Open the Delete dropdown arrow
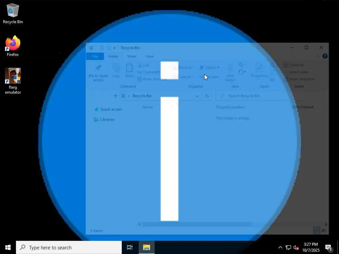 218,67
